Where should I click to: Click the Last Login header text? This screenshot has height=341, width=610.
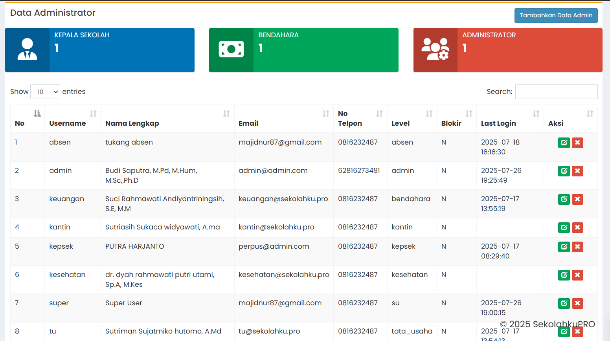click(x=498, y=123)
